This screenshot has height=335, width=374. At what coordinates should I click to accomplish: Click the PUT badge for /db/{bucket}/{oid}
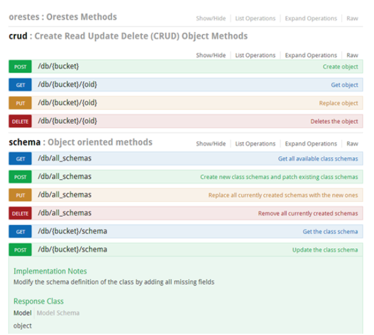tap(20, 103)
